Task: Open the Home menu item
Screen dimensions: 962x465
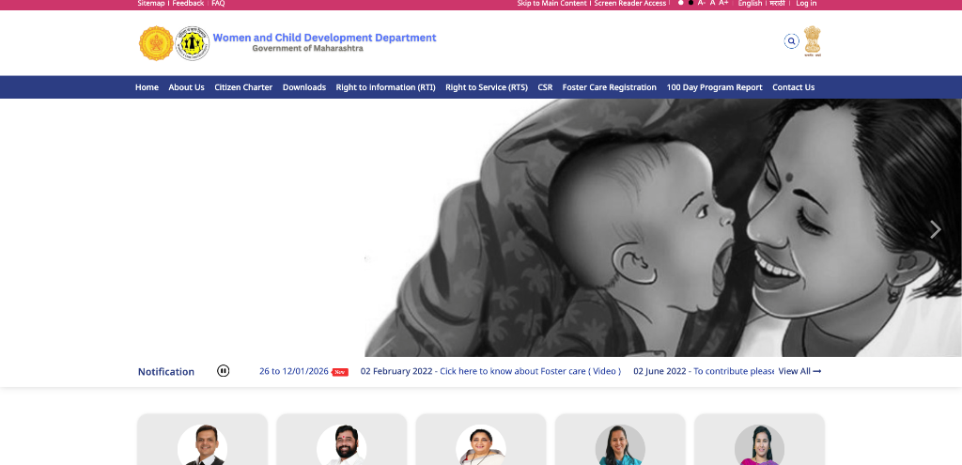Action: 147,87
